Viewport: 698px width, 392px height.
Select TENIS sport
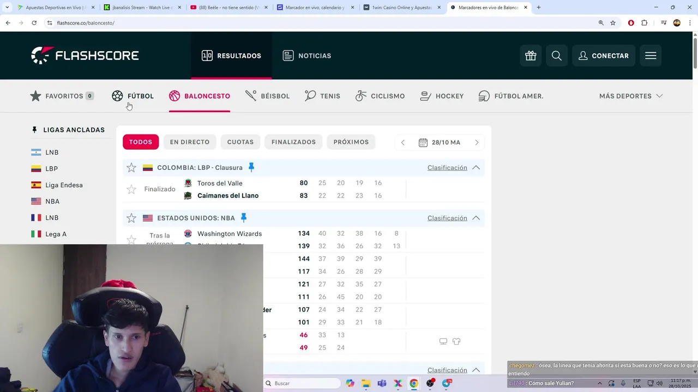point(322,96)
